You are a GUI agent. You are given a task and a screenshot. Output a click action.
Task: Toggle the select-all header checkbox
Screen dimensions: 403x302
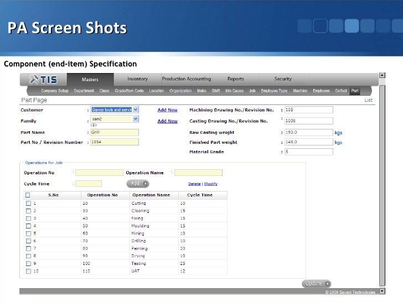pyautogui.click(x=28, y=195)
